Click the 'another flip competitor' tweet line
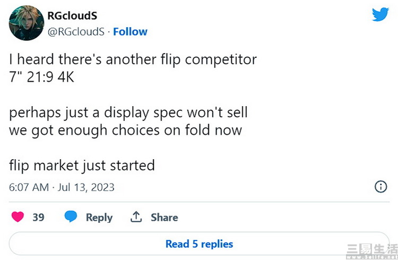 point(133,59)
